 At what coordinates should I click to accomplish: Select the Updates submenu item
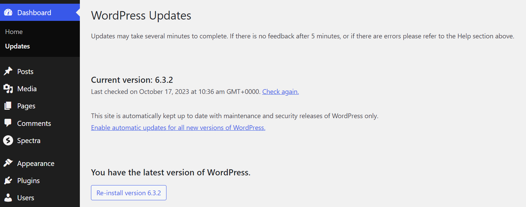(17, 46)
